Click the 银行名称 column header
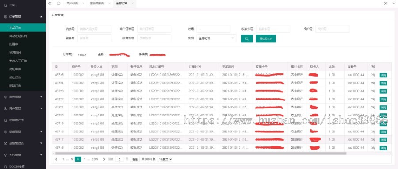The height and width of the screenshot is (169, 398). click(297, 67)
